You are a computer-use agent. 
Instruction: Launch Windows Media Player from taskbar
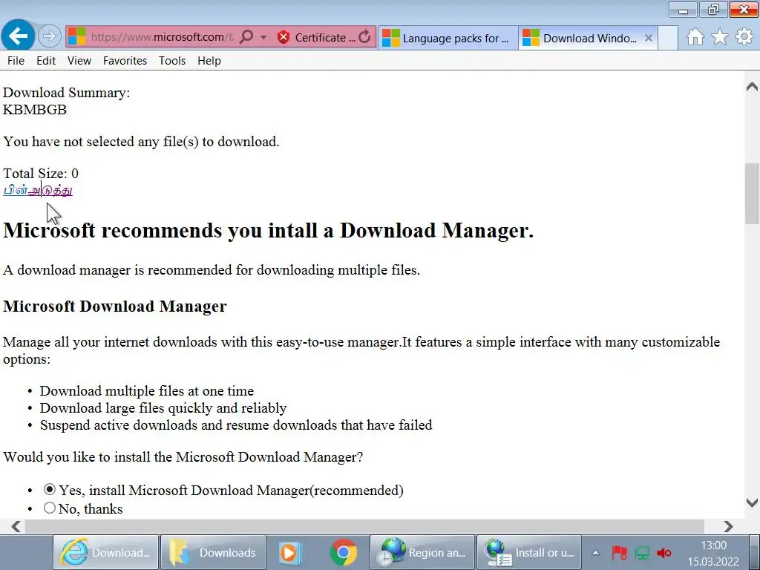point(289,552)
